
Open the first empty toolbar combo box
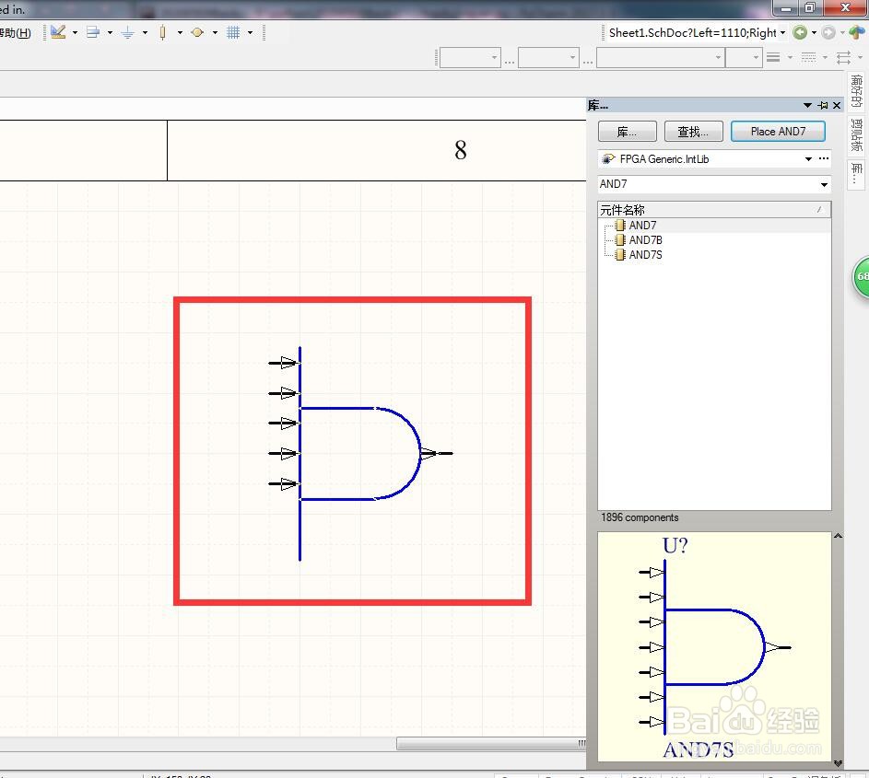(470, 58)
